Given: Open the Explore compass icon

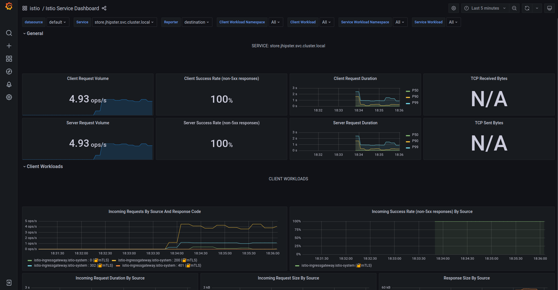Looking at the screenshot, I should coord(9,71).
